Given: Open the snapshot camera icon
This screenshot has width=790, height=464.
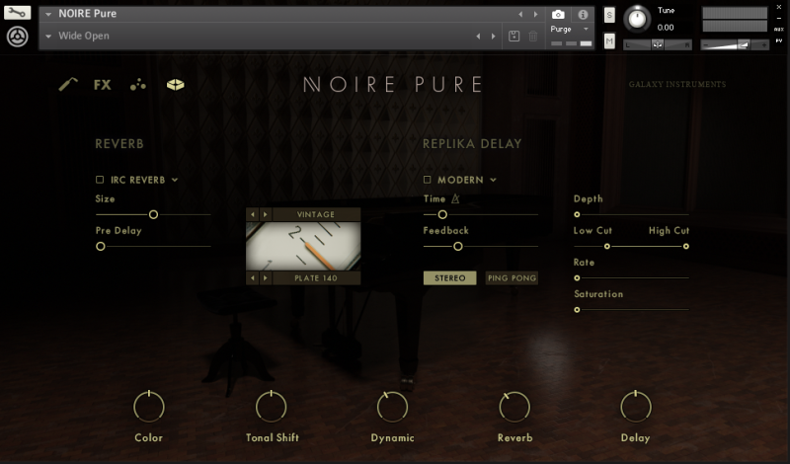Looking at the screenshot, I should coord(558,15).
